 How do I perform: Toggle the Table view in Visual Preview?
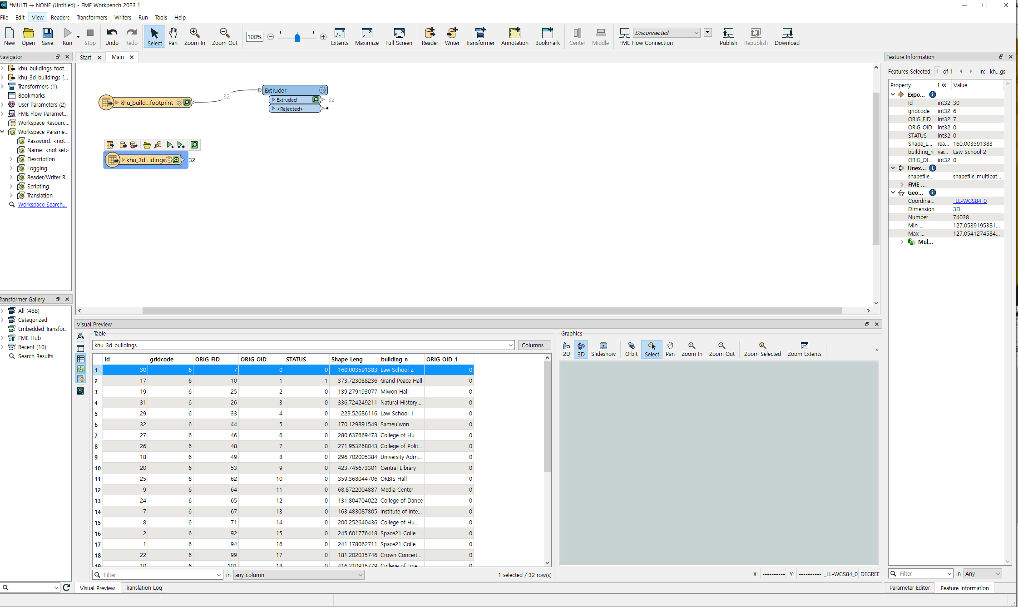(81, 359)
